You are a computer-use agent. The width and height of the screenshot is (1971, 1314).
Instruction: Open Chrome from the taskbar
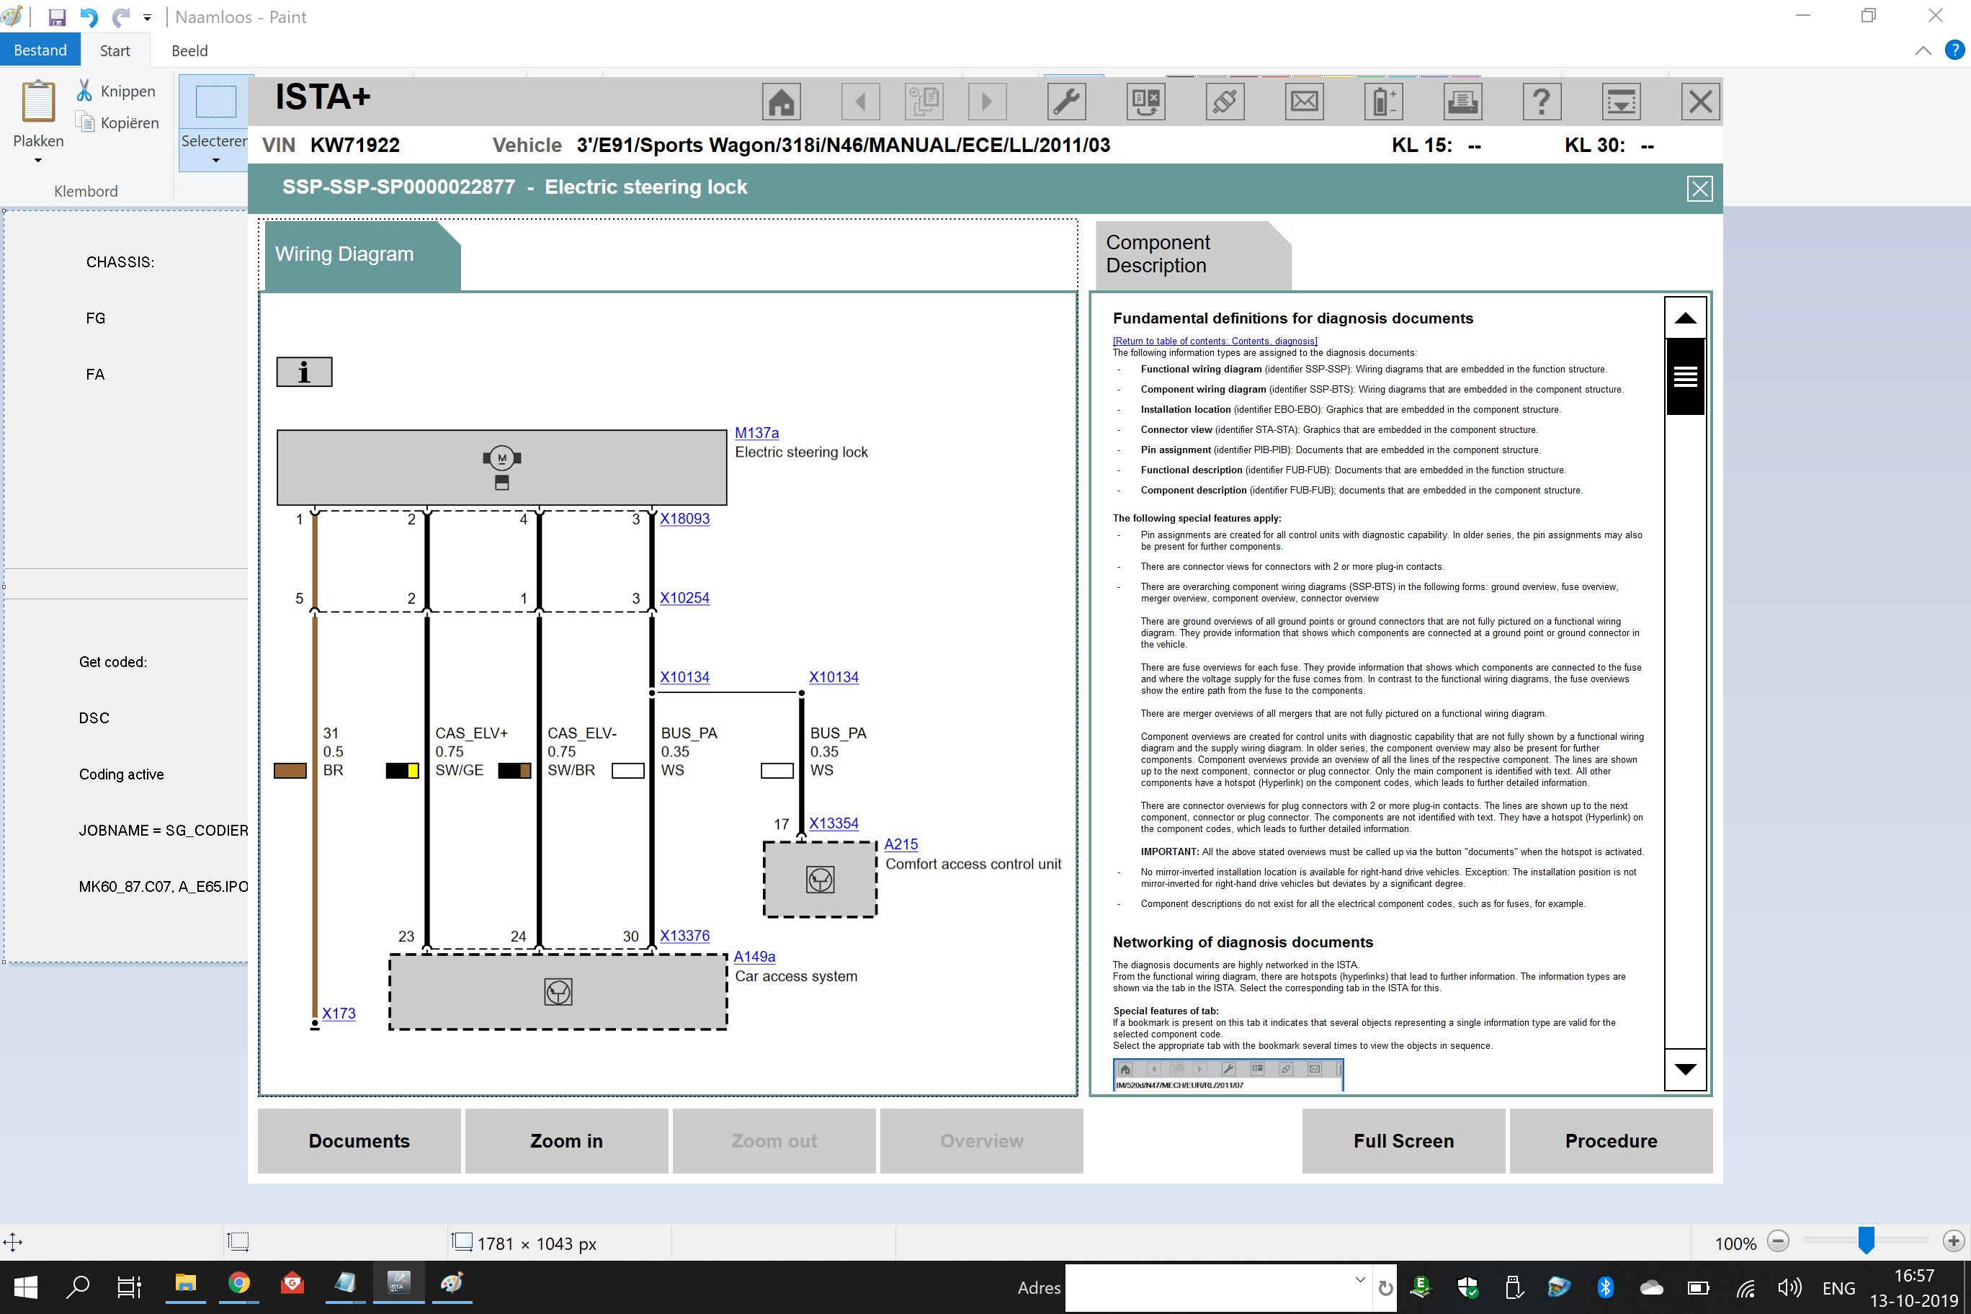click(239, 1284)
